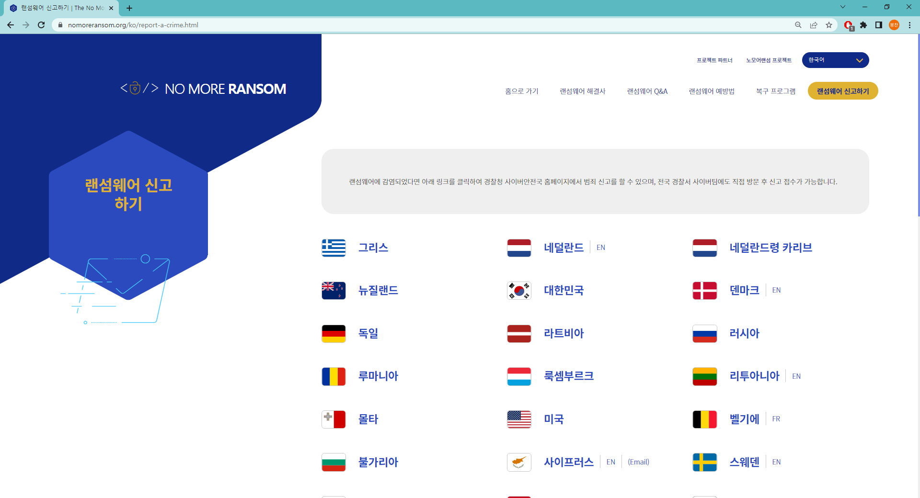Viewport: 920px width, 498px height.
Task: Open the 사이프러스 EN link
Action: pos(611,462)
